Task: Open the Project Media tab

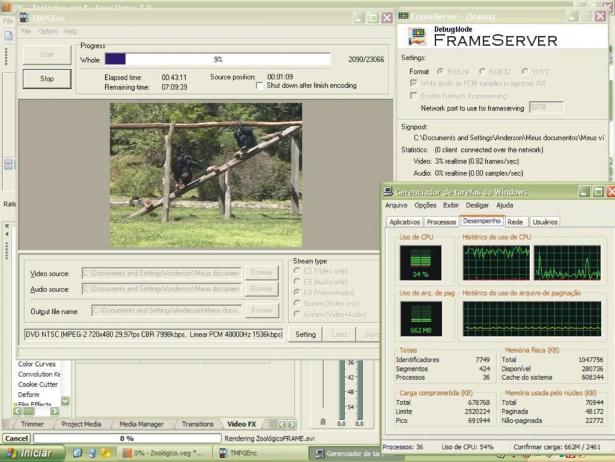Action: click(81, 424)
